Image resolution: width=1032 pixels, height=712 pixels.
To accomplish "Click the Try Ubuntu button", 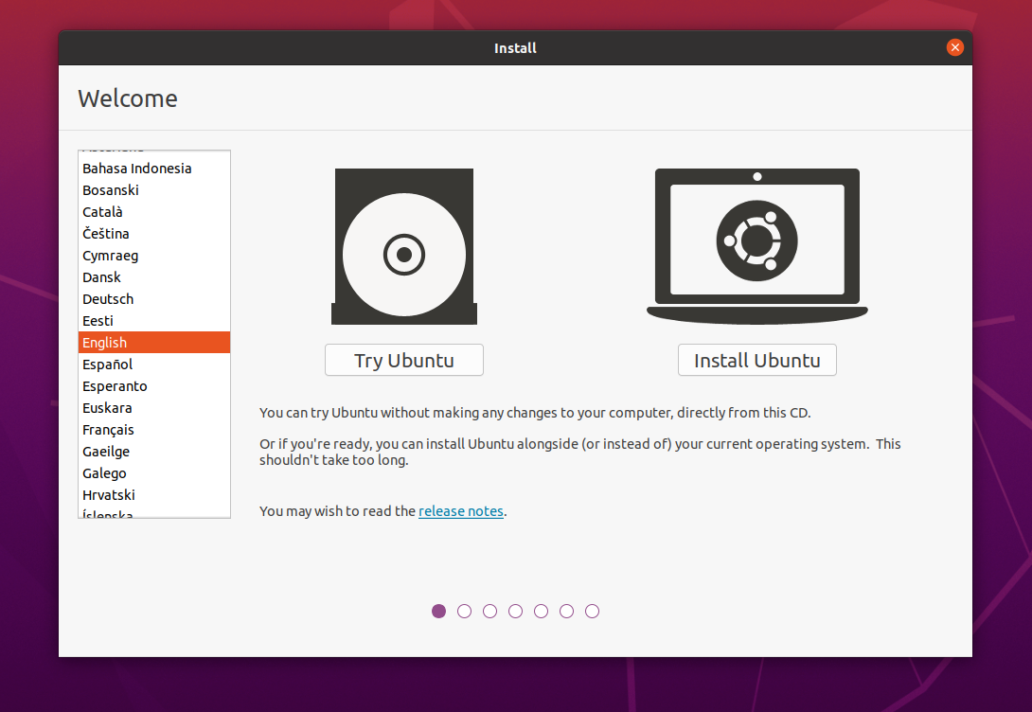I will (x=404, y=360).
